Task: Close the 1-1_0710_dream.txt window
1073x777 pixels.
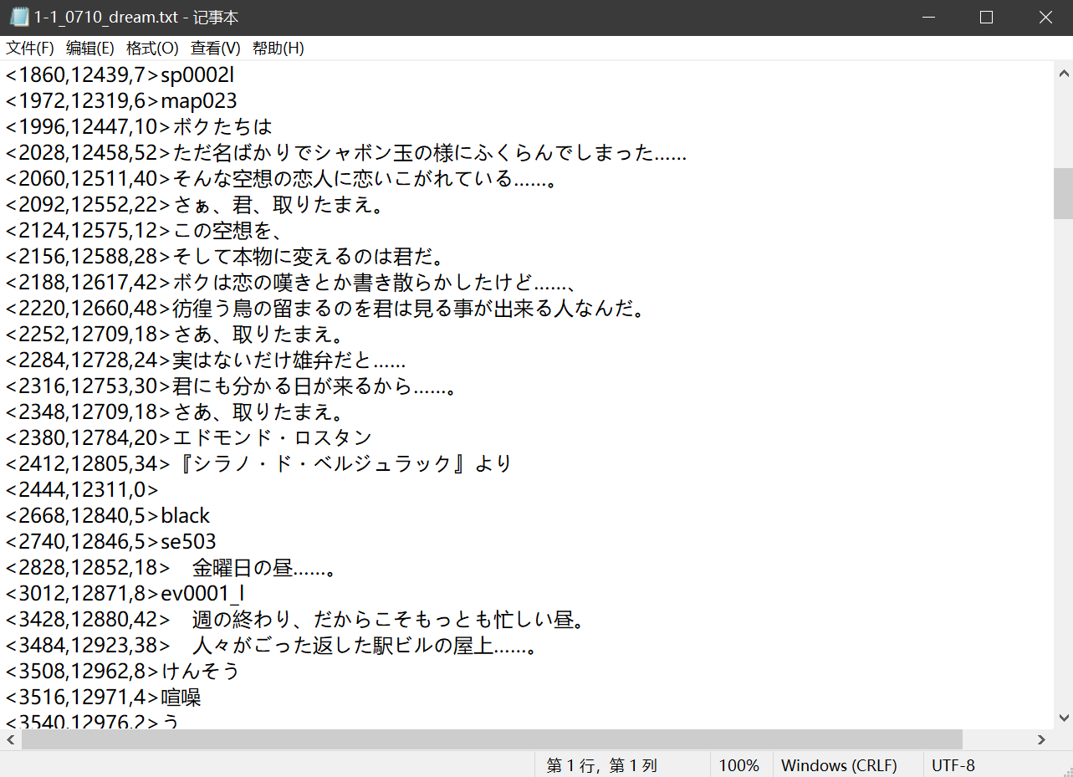Action: pyautogui.click(x=1045, y=18)
